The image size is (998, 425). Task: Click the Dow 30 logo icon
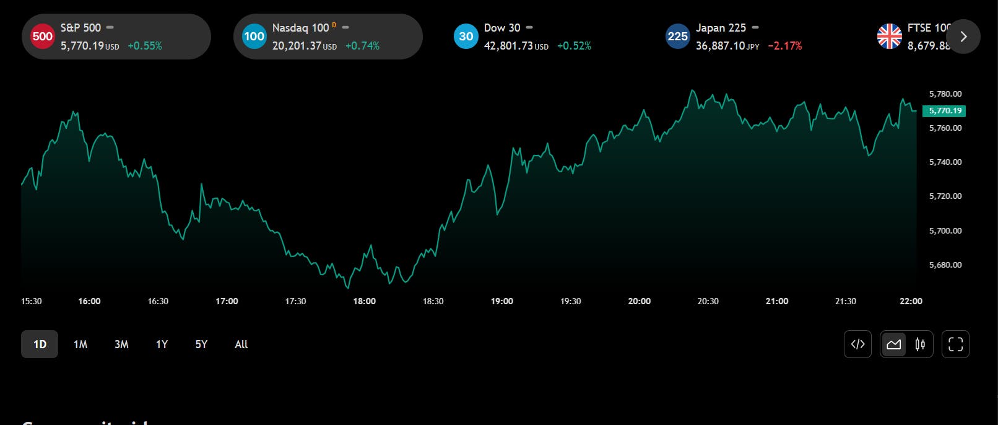(x=466, y=37)
